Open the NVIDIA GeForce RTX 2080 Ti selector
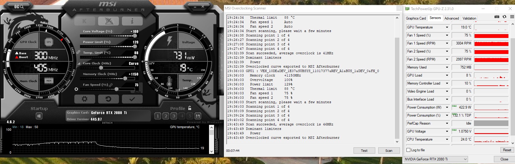 click(x=436, y=159)
